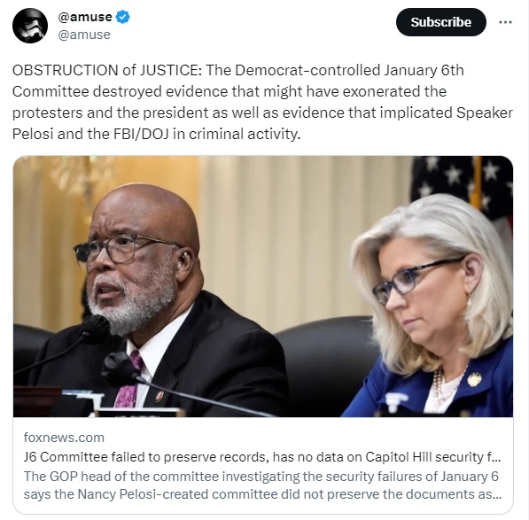Open the Fox News article preview image
Screen dimensions: 529x520
(x=263, y=286)
